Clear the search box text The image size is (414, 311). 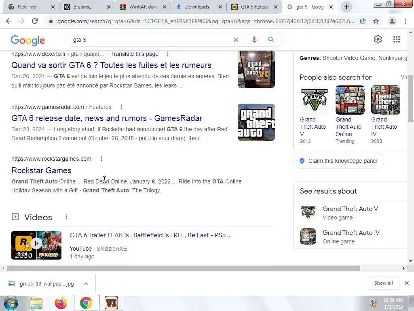[x=236, y=40]
